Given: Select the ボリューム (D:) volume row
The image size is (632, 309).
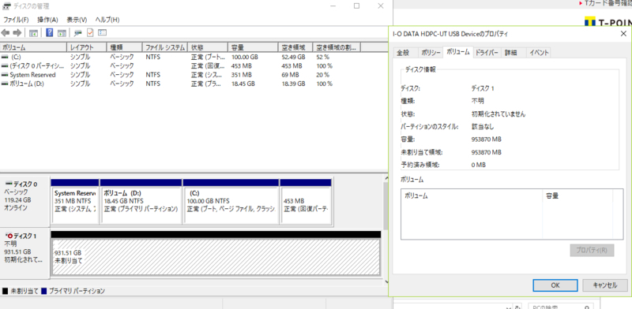Looking at the screenshot, I should (181, 84).
